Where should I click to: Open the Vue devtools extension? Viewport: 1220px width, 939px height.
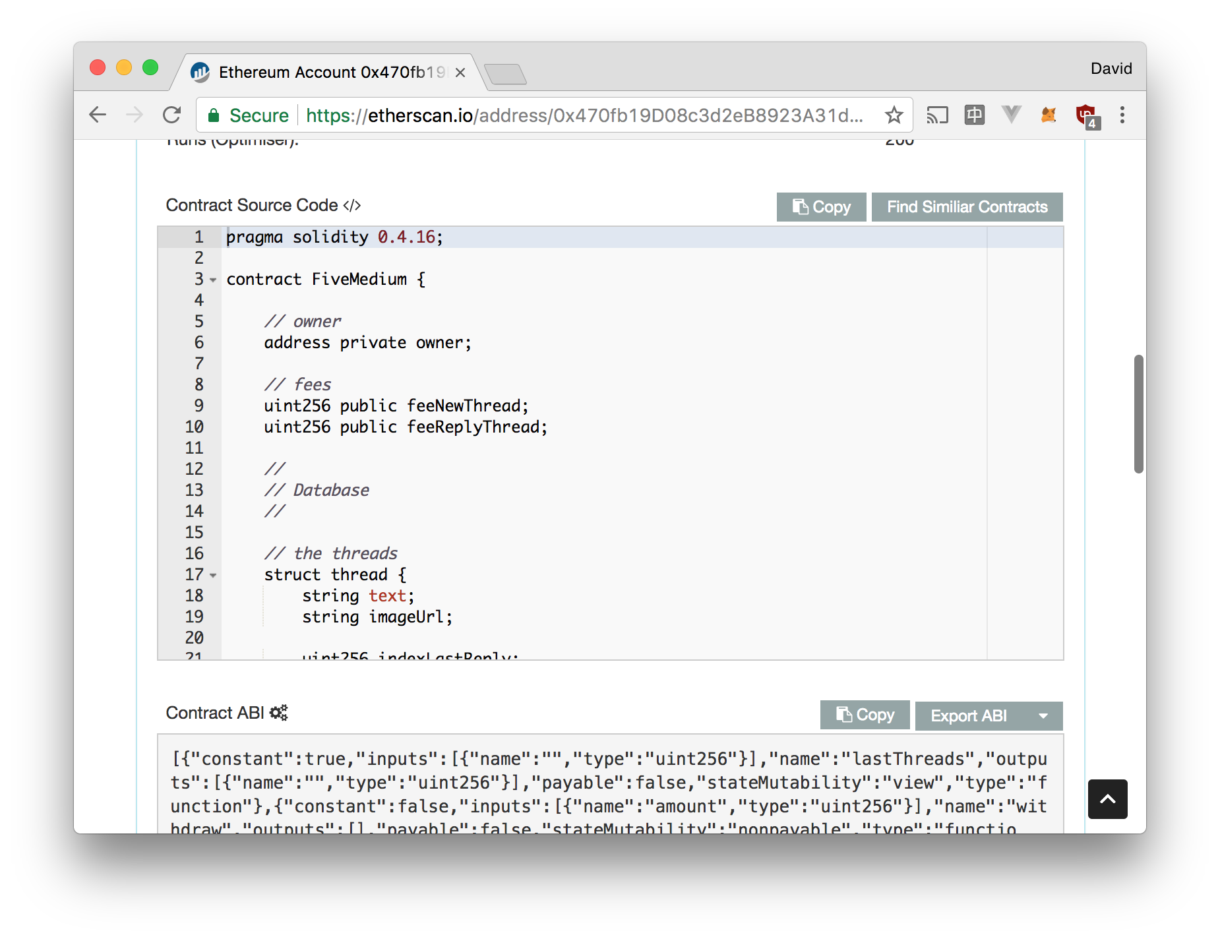pyautogui.click(x=1011, y=115)
